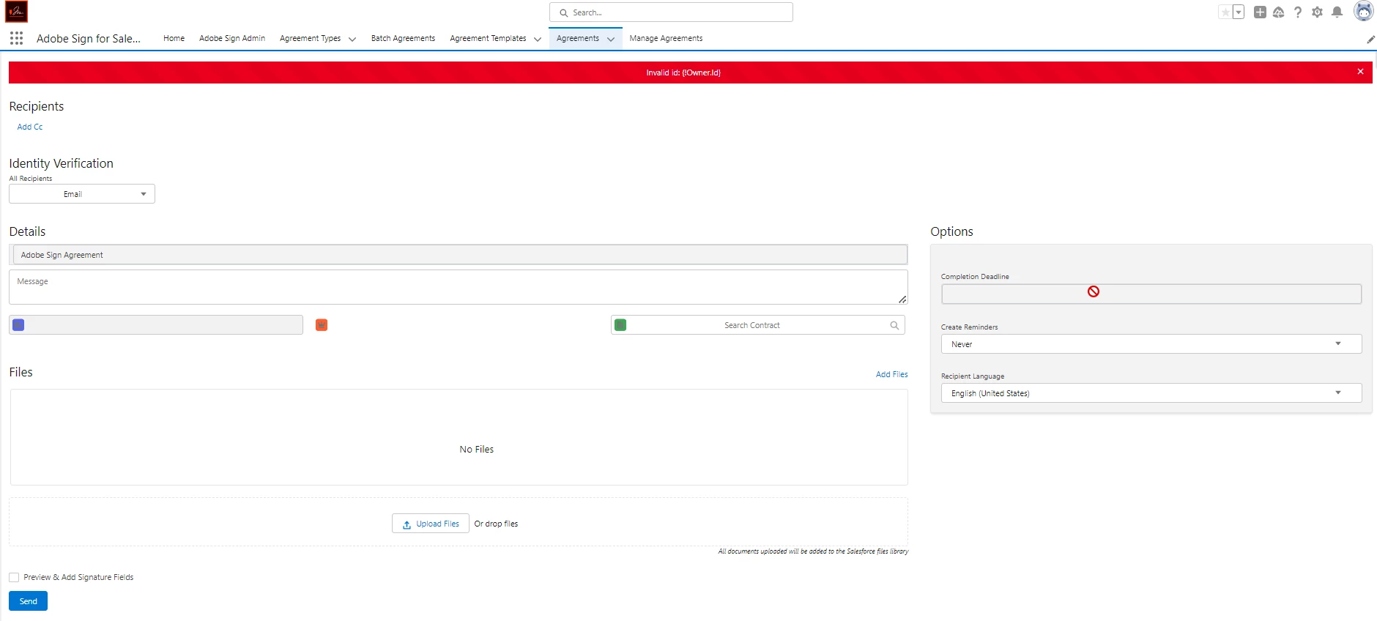1377x621 pixels.
Task: Click the Adobe Sign app logo
Action: coord(16,12)
